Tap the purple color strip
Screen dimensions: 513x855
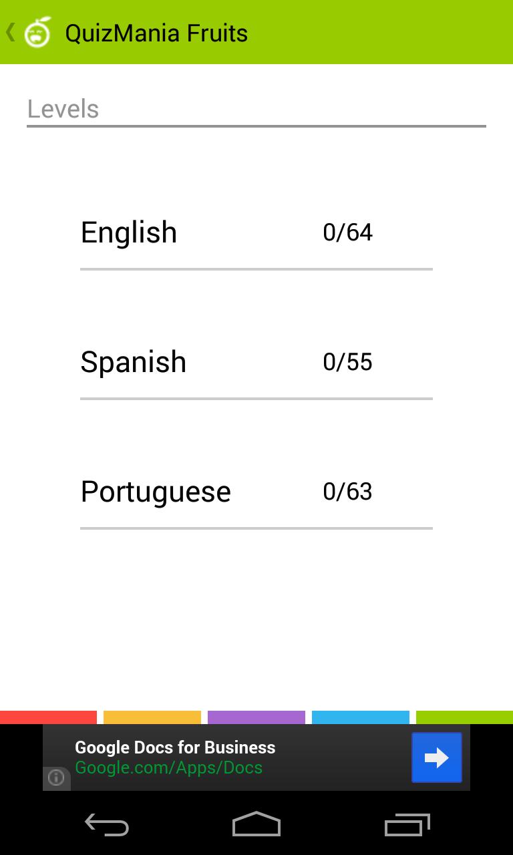[256, 717]
